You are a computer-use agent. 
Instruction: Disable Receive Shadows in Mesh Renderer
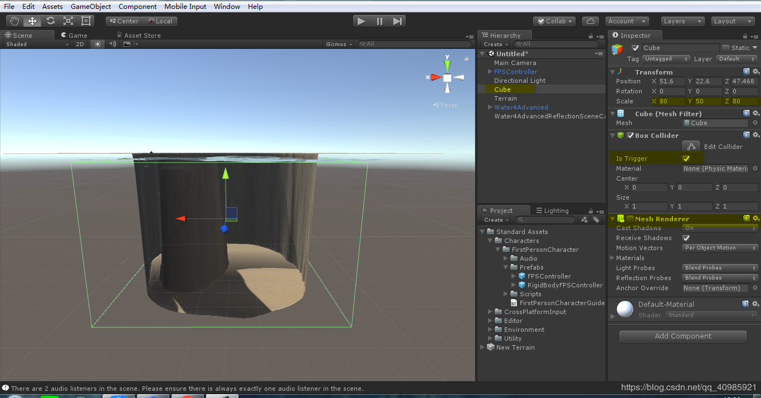[x=686, y=238]
